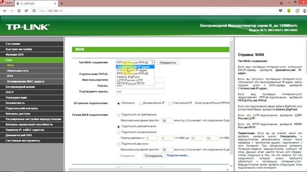Open Переадресация in sidebar

point(32,97)
